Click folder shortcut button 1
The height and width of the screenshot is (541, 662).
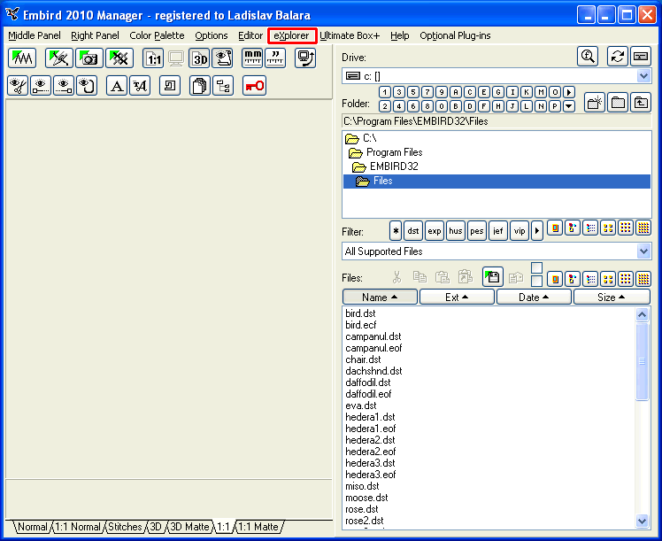tap(385, 92)
